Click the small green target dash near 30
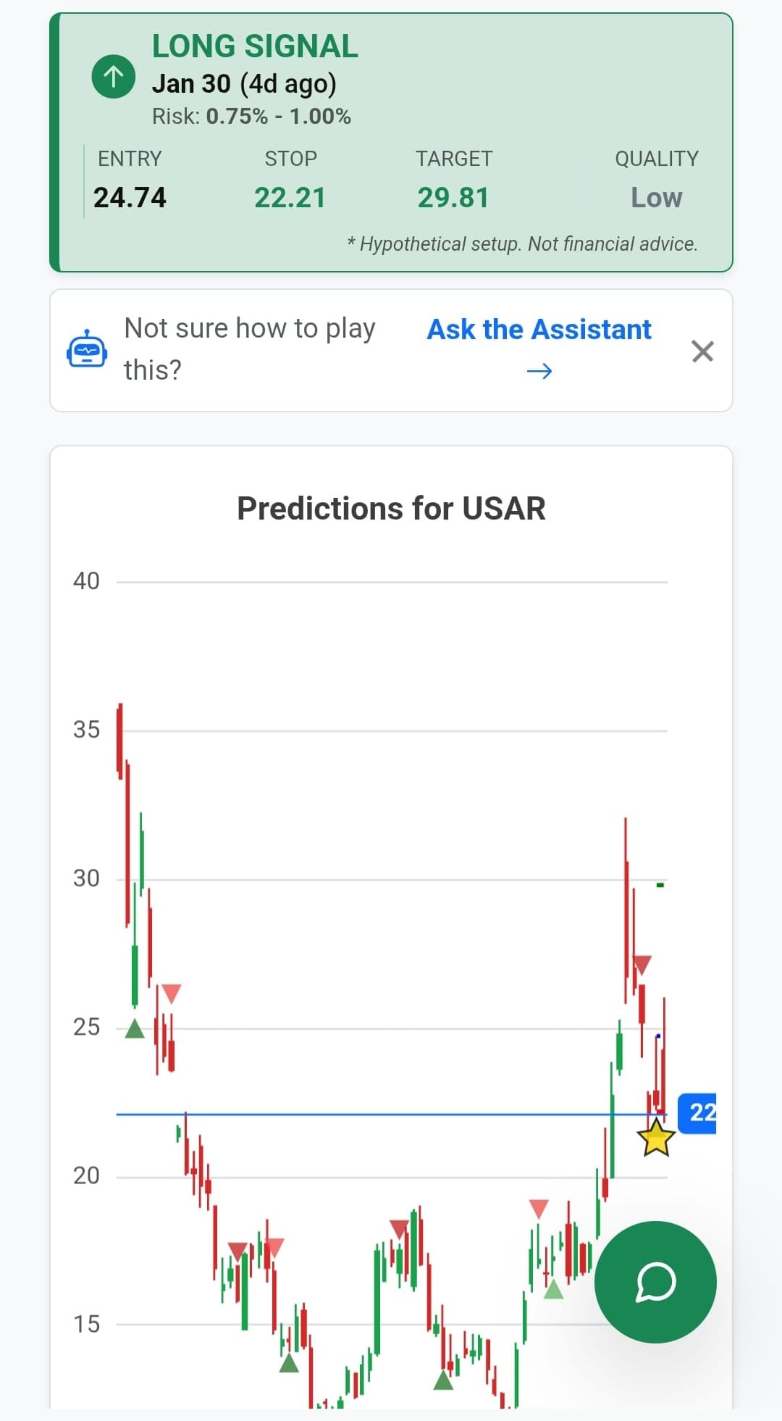 [x=660, y=885]
